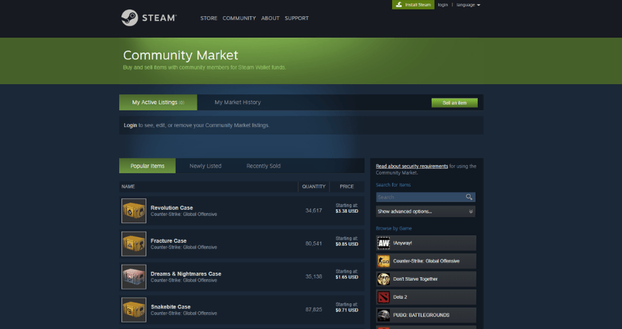
Task: Open the Fracture Case item thumbnail
Action: [x=134, y=243]
